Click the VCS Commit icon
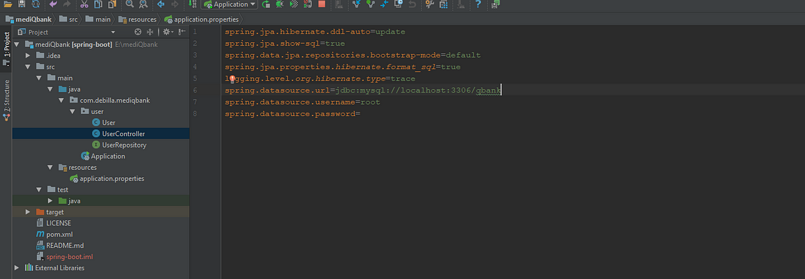The height and width of the screenshot is (279, 805). coord(370,5)
